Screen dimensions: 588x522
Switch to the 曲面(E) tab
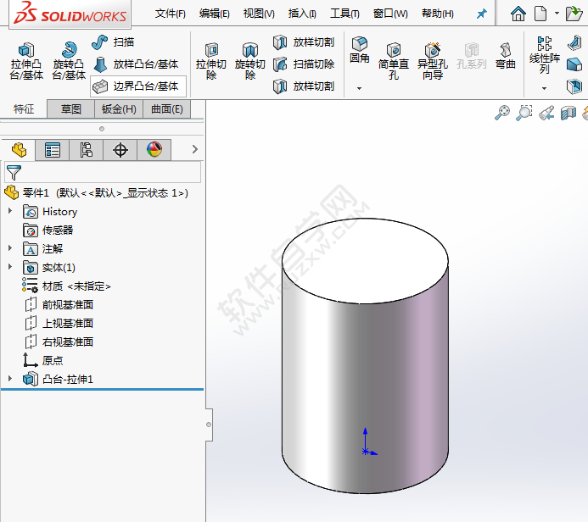point(167,109)
